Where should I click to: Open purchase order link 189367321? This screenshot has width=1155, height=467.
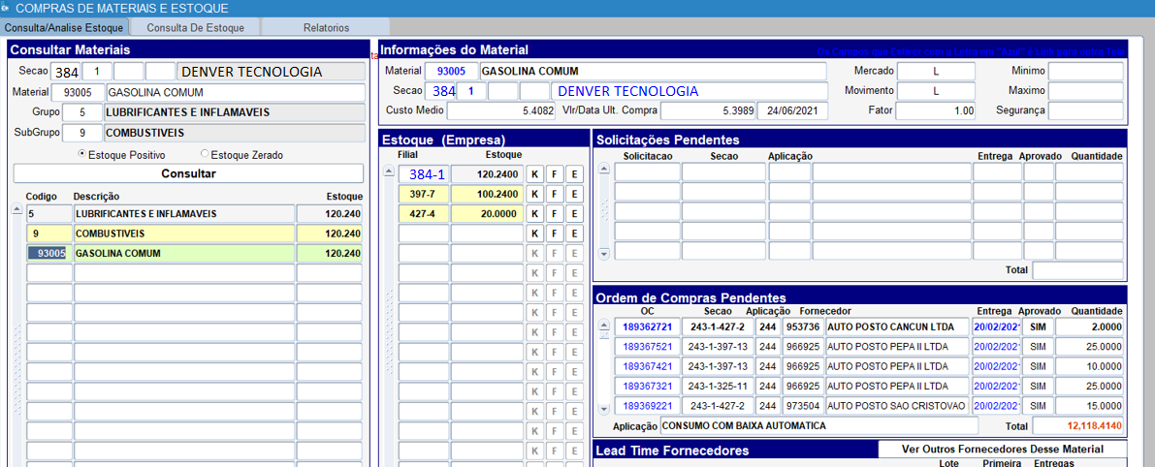coord(647,386)
